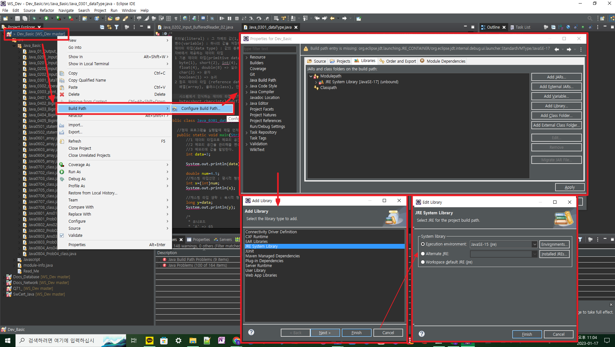Image resolution: width=615 pixels, height=347 pixels.
Task: Open File Explorer from the taskbar
Action: (193, 341)
